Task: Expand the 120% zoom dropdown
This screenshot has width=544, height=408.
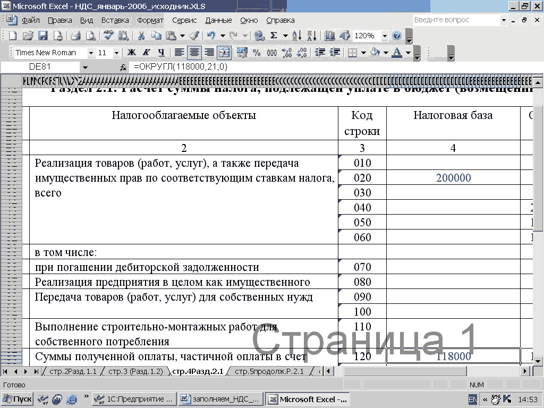Action: pyautogui.click(x=384, y=36)
